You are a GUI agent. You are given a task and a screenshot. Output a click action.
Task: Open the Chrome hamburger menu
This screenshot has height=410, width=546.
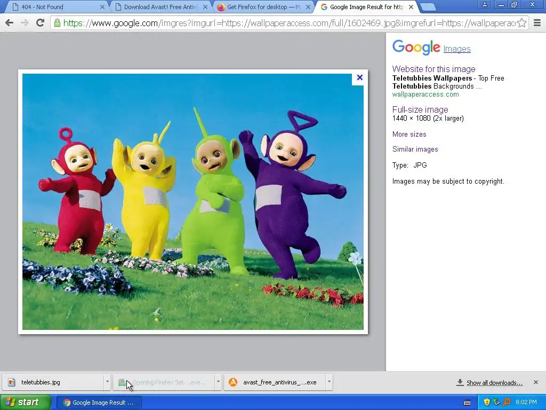[537, 23]
